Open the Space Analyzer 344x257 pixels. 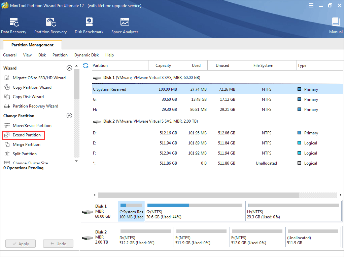tap(125, 26)
